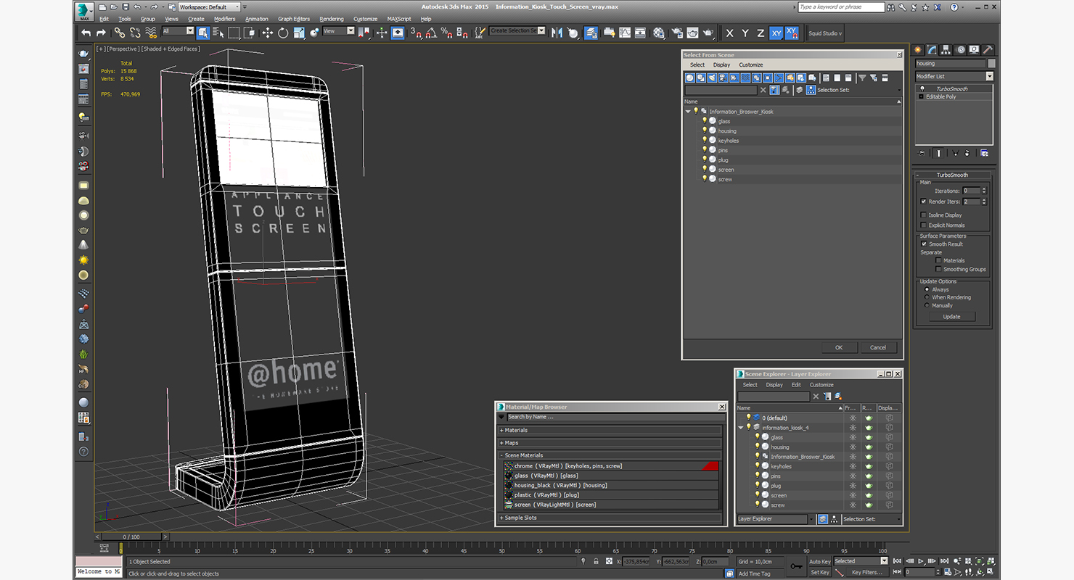Viewport: 1074px width, 580px height.
Task: Collapse Information_Broswer_Kiosk in Select From Scene
Action: pos(688,112)
